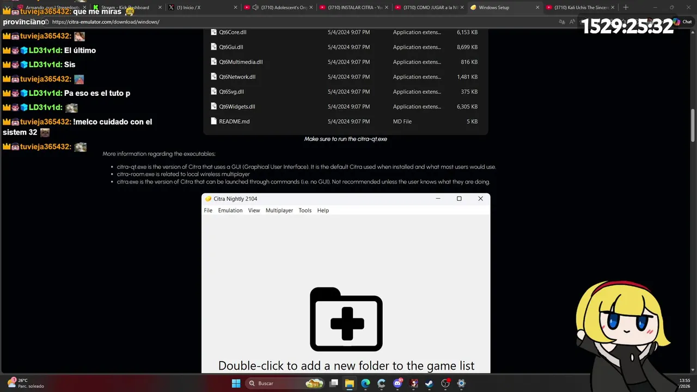Click the README.md file name
The height and width of the screenshot is (392, 697).
coord(234,121)
